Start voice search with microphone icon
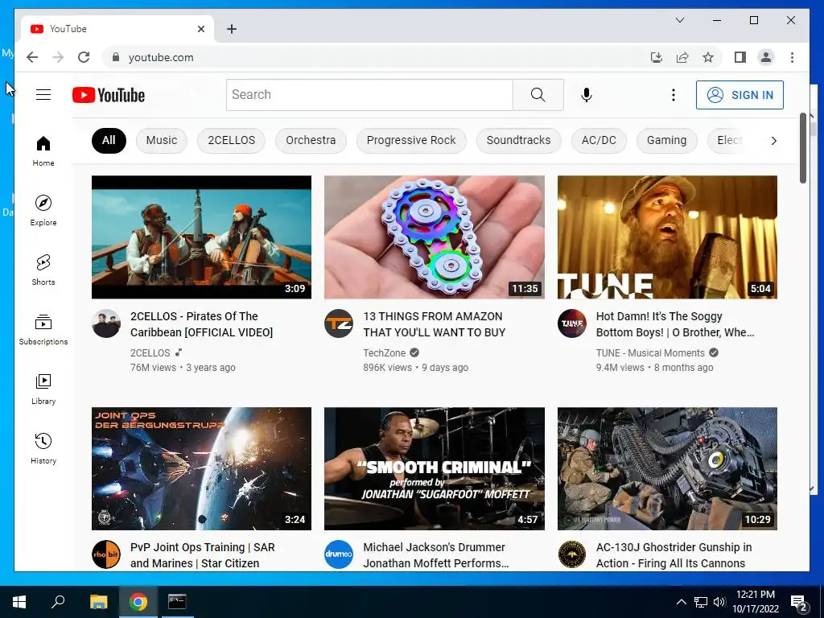The image size is (824, 618). pyautogui.click(x=587, y=95)
